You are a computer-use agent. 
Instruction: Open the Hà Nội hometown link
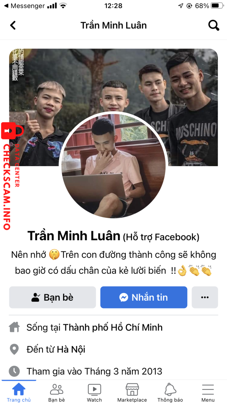click(x=71, y=350)
